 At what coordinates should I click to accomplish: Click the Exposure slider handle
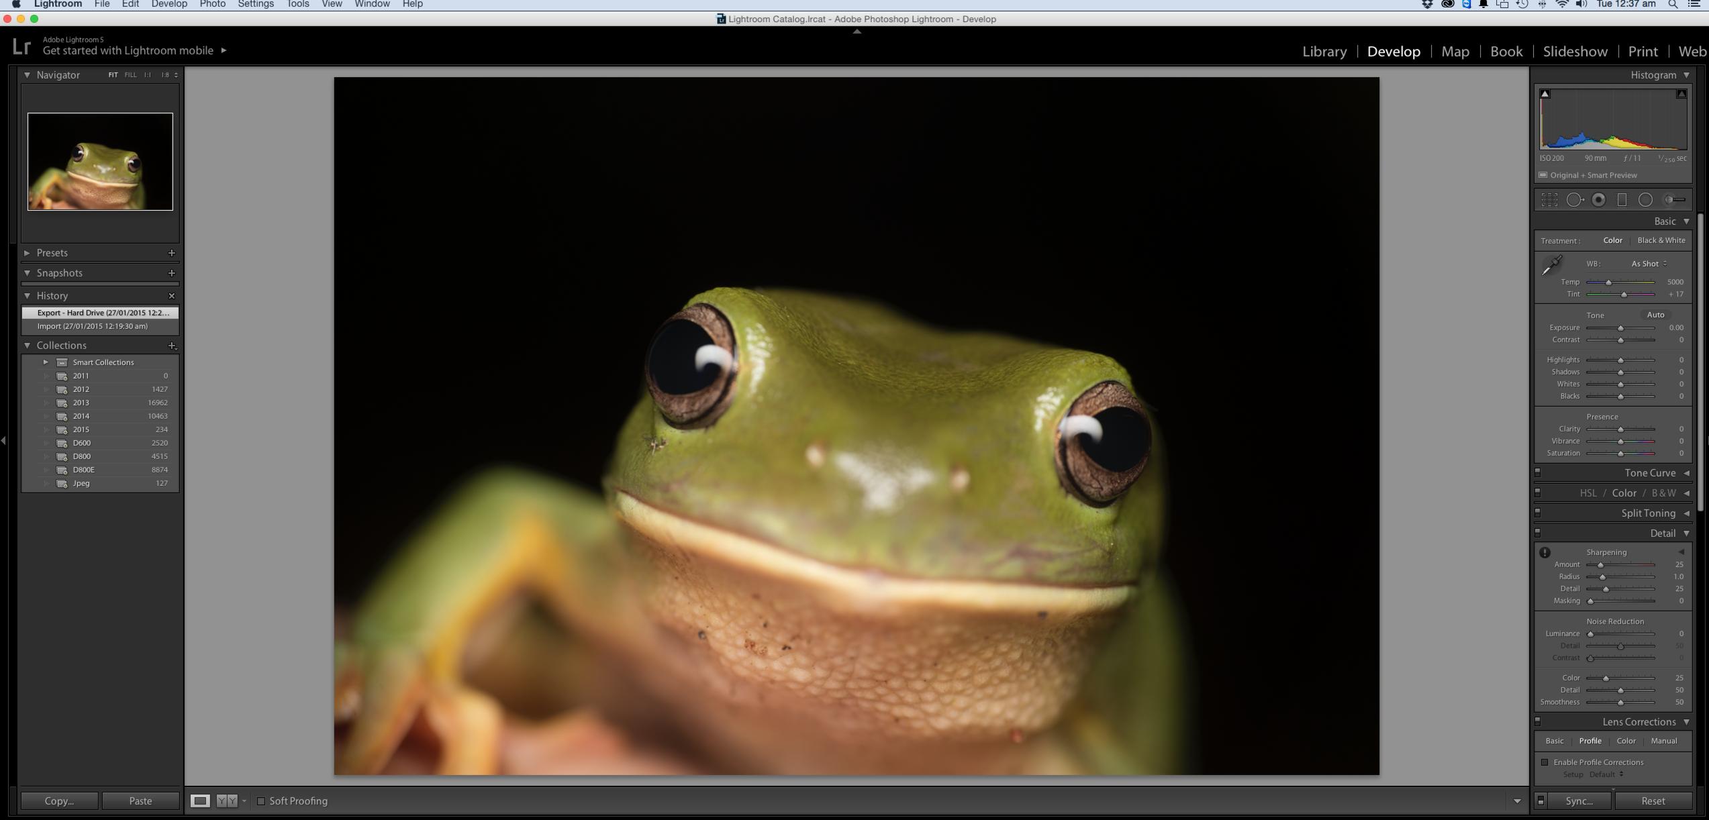click(1620, 328)
